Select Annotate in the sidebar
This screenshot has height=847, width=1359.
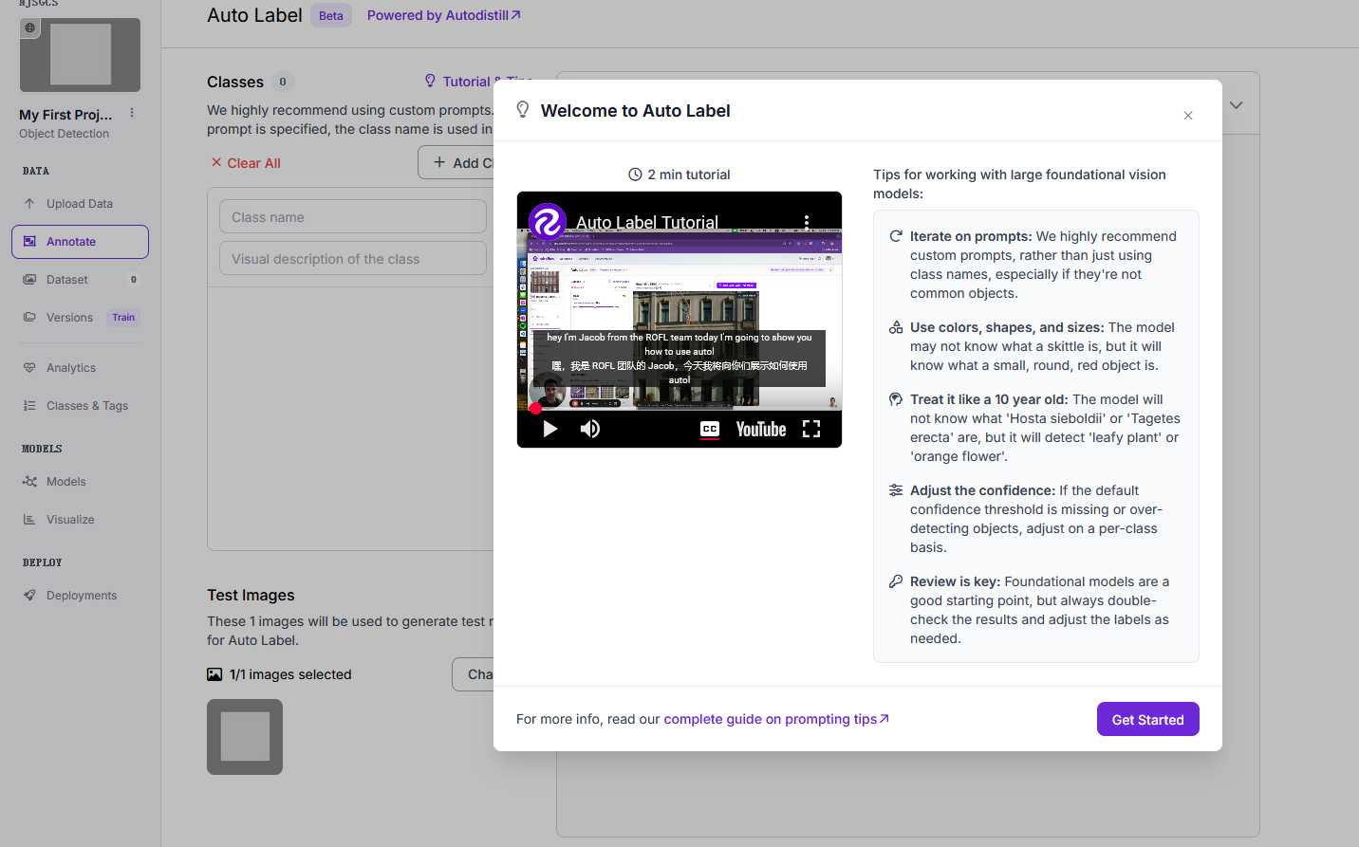80,242
